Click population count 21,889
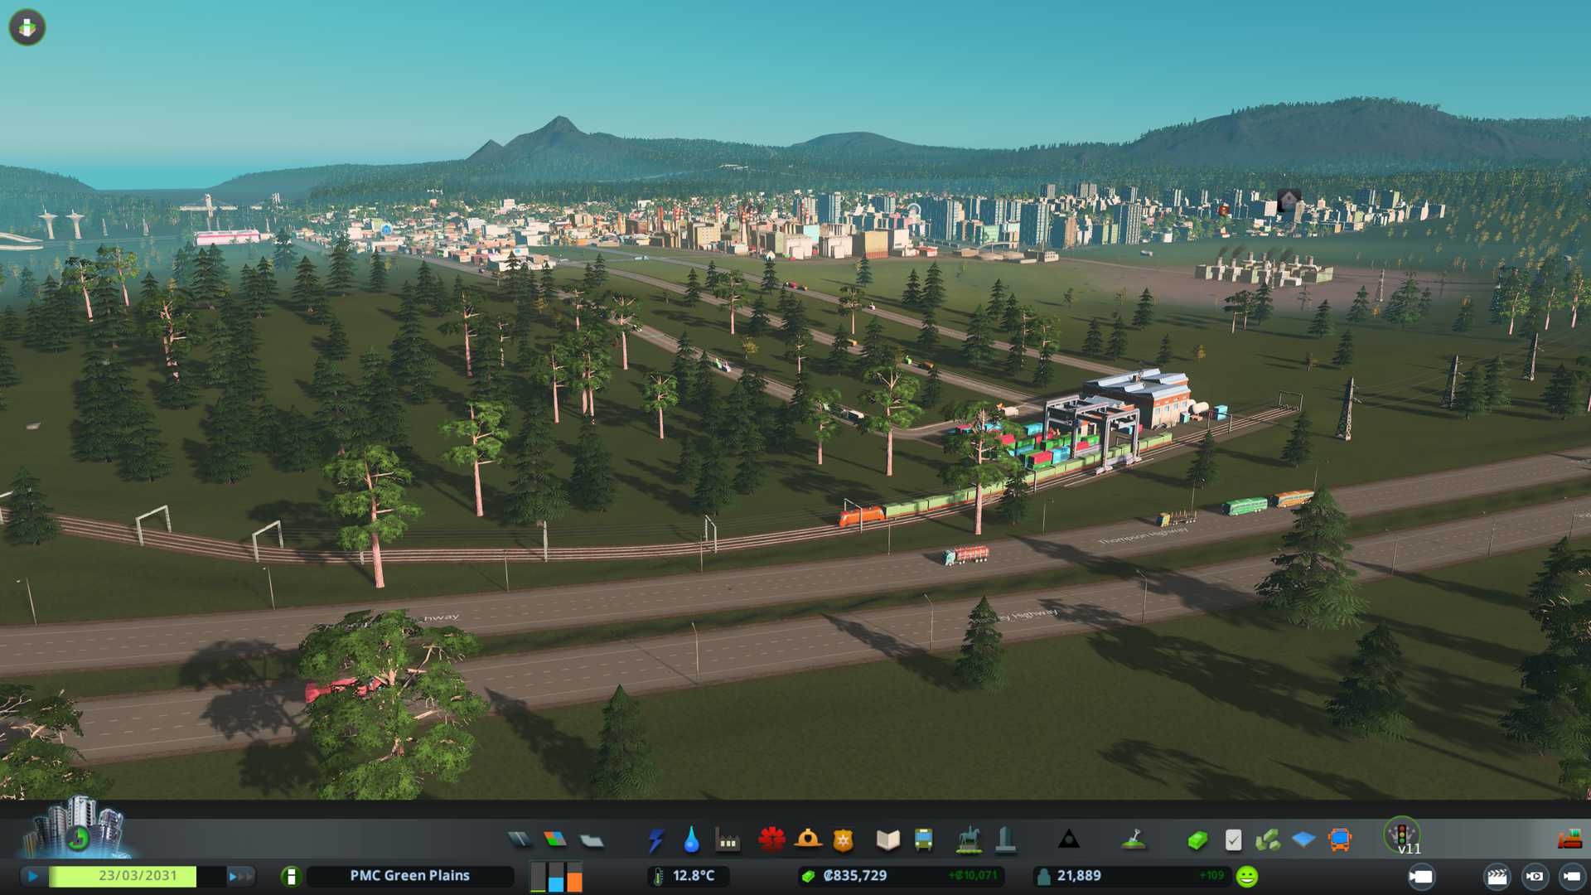Screen dimensions: 1591x895 (1078, 876)
